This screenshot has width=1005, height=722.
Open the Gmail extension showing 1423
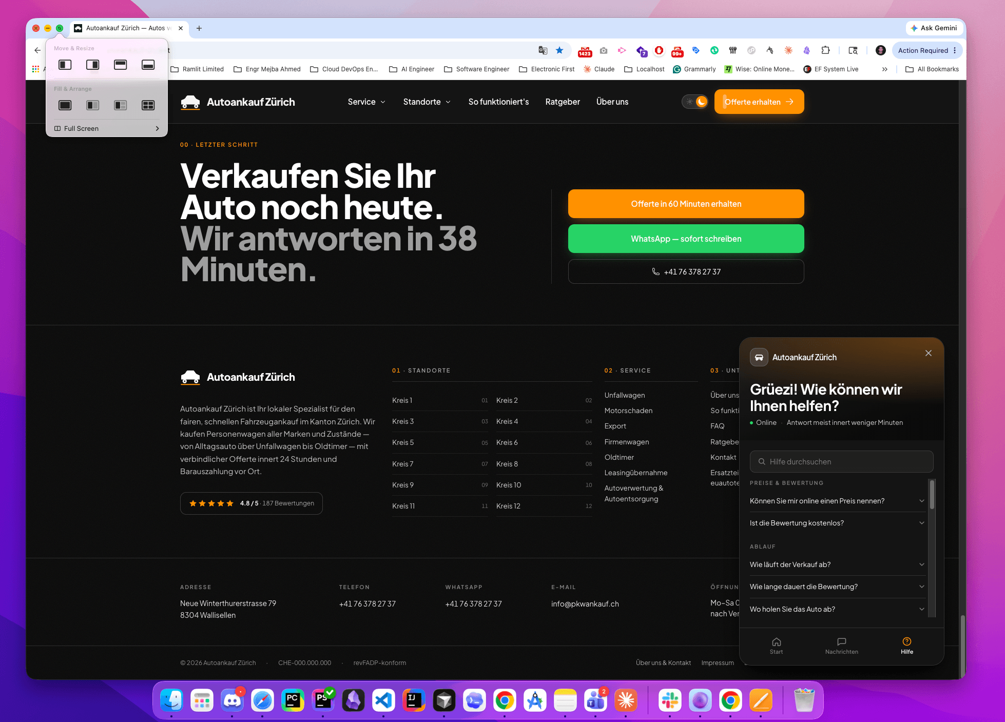[x=585, y=51]
